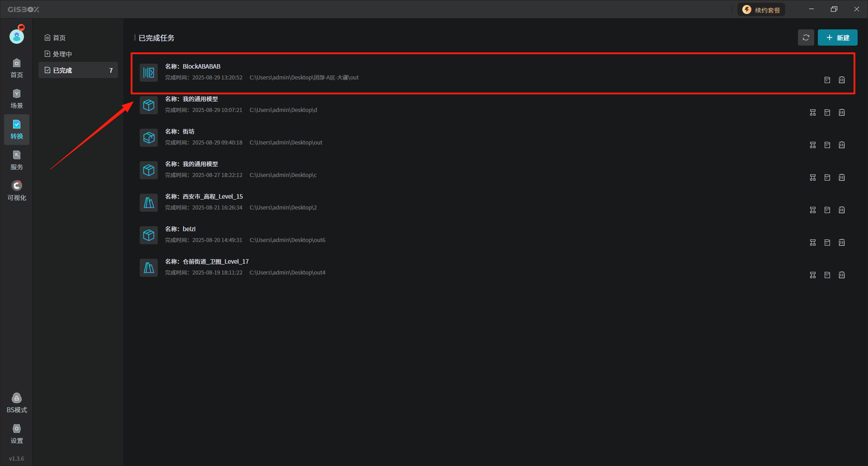Image resolution: width=868 pixels, height=466 pixels.
Task: Delete the BlockABABAB task
Action: [842, 80]
